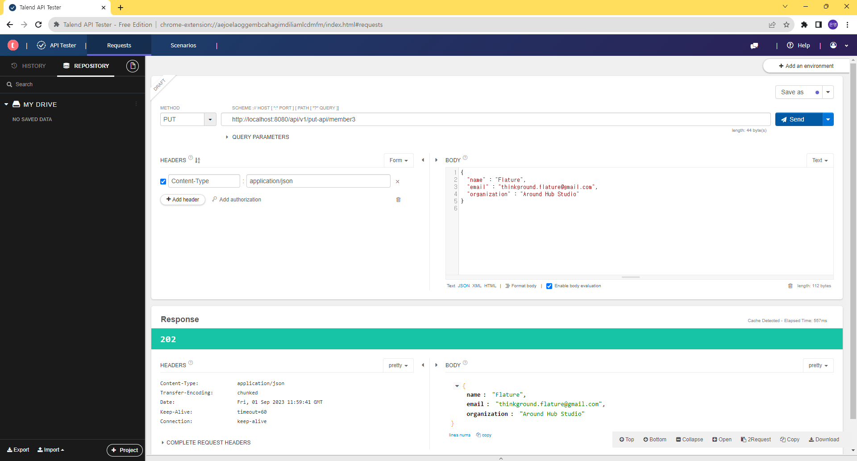Collapse the My Drive tree node

coord(6,104)
